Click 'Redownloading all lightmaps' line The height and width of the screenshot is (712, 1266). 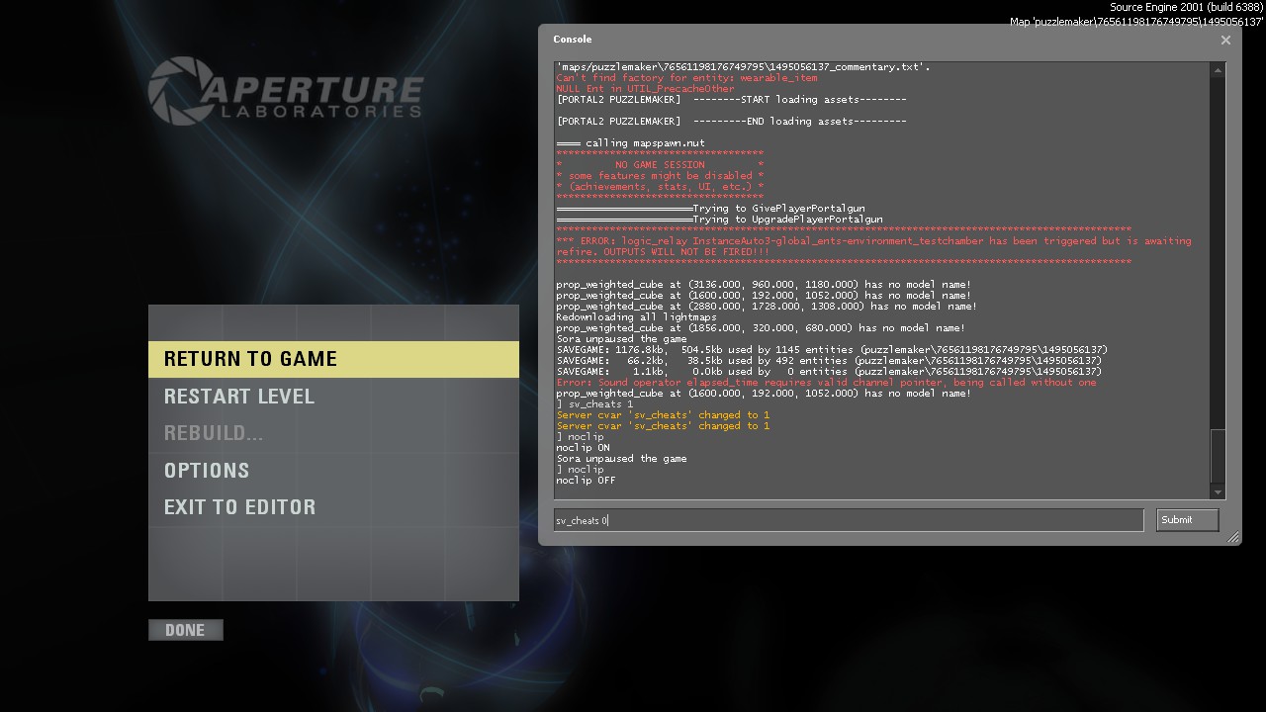pyautogui.click(x=636, y=317)
